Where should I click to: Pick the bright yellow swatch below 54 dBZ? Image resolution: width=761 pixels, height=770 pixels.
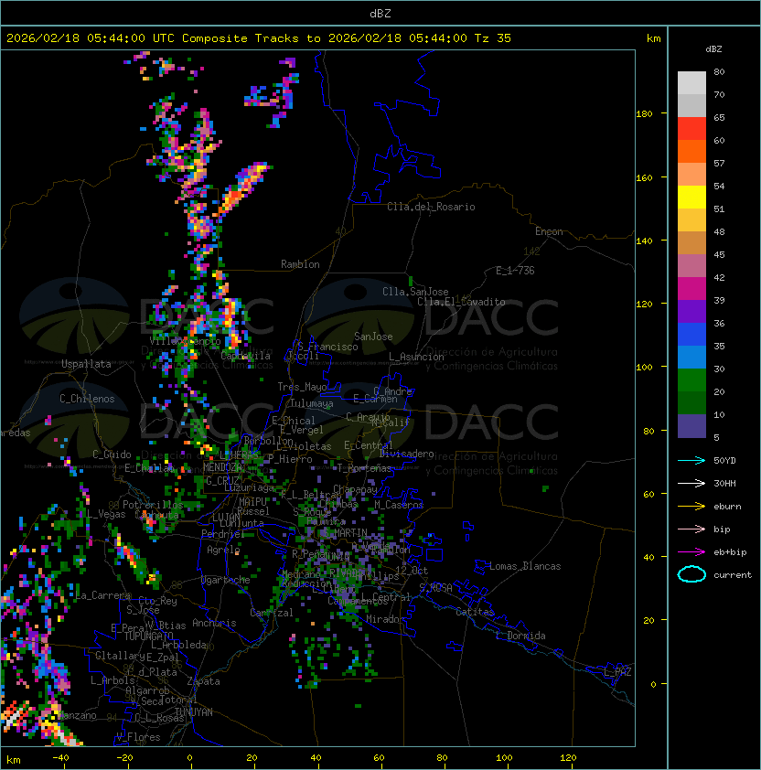pyautogui.click(x=691, y=198)
